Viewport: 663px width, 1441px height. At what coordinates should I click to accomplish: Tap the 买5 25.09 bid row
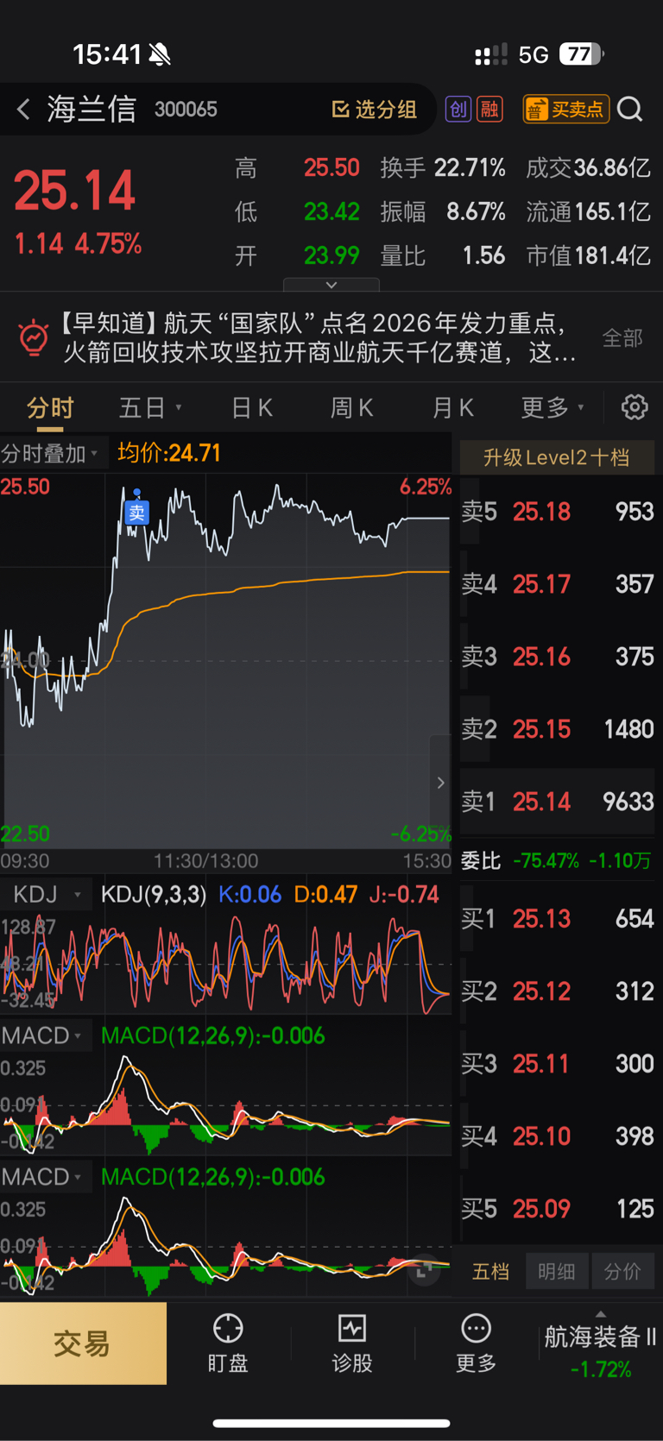[x=557, y=1208]
